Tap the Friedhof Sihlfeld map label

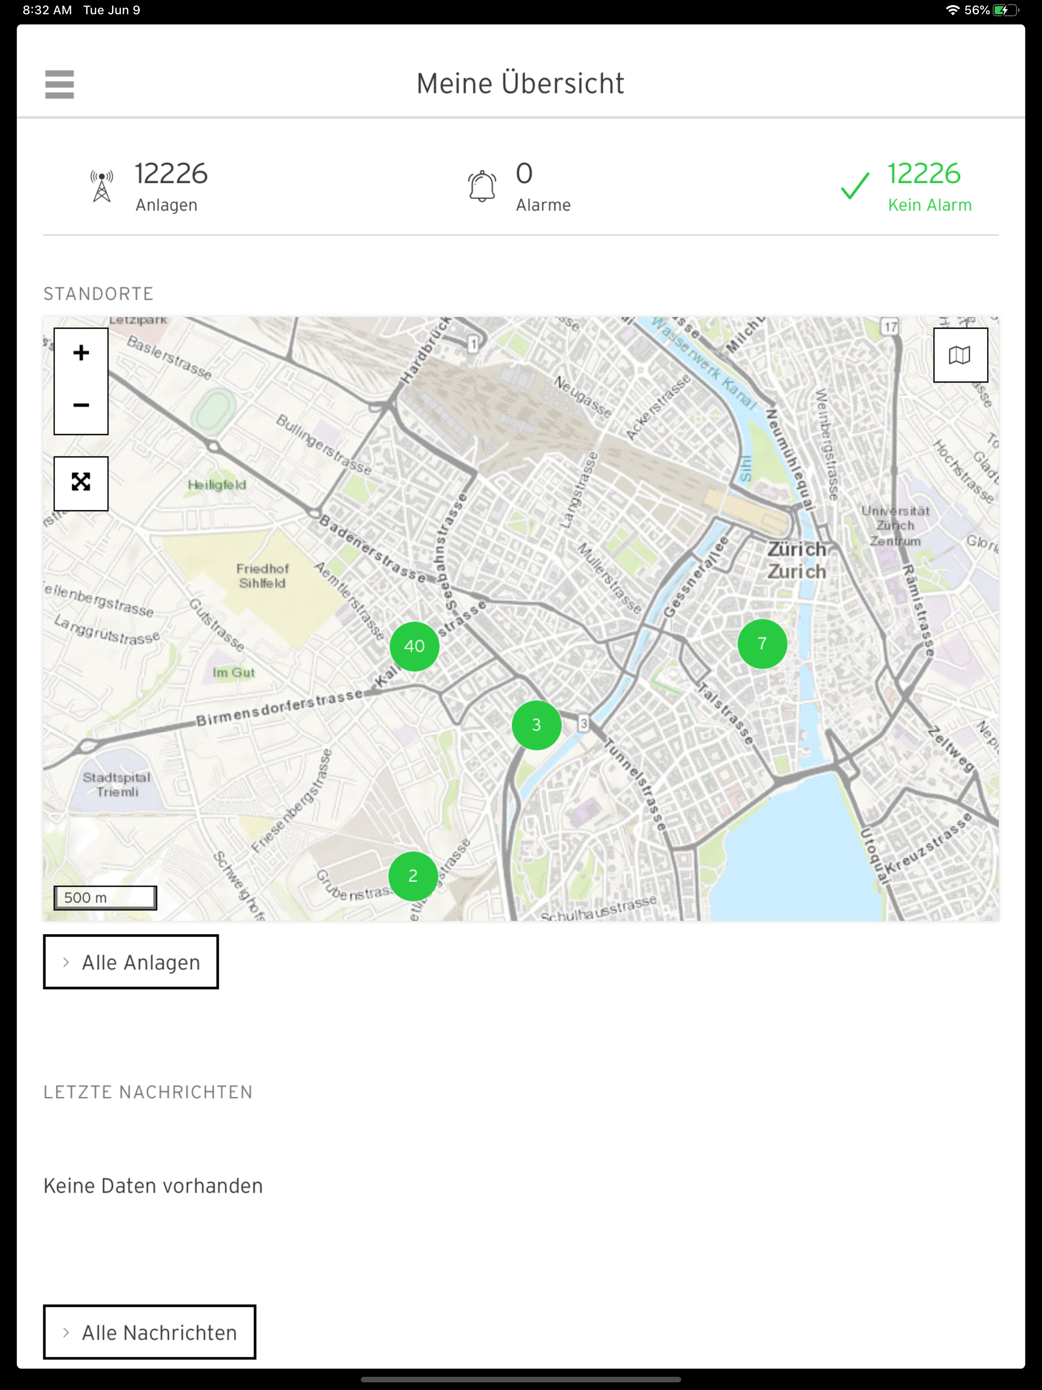(x=262, y=575)
